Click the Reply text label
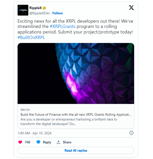Image resolution: width=153 pixels, height=159 pixels. tap(47, 142)
